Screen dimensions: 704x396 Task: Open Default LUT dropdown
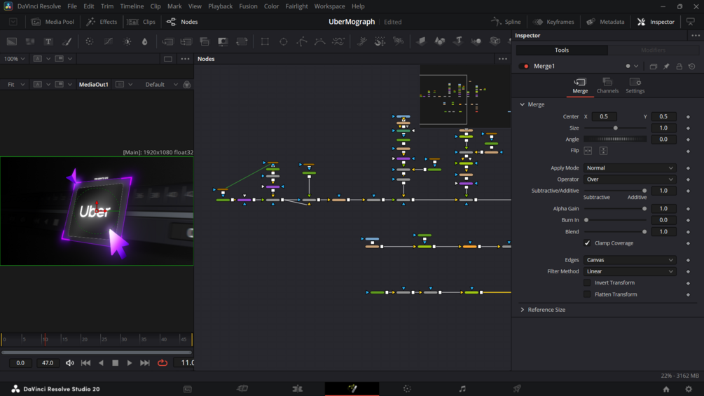tap(160, 84)
